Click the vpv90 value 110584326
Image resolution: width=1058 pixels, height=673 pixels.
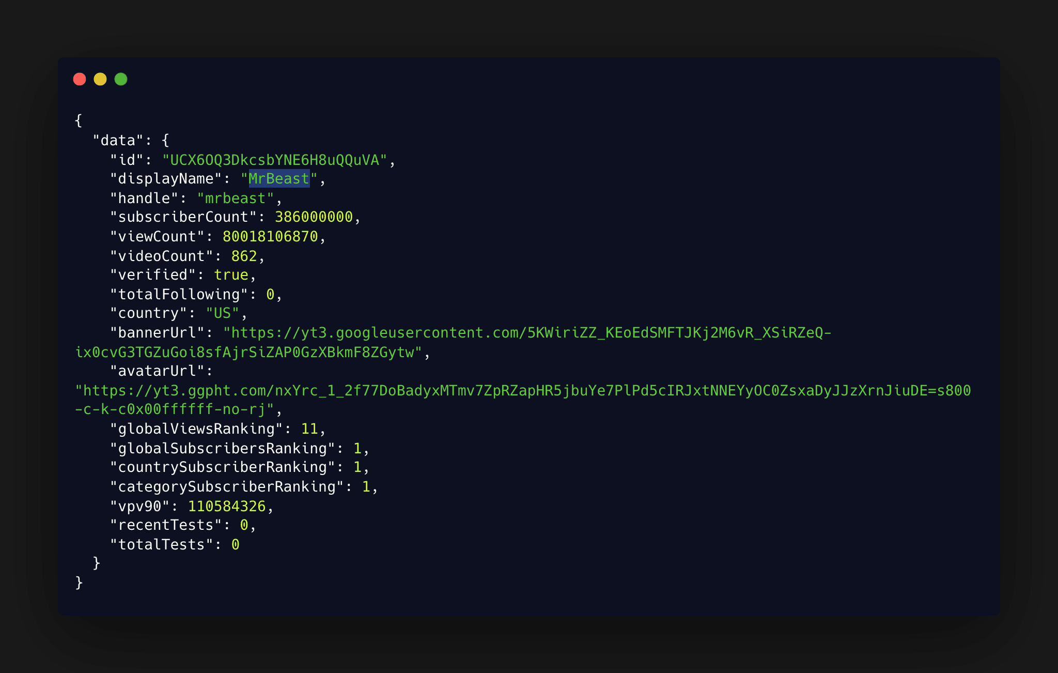[227, 506]
